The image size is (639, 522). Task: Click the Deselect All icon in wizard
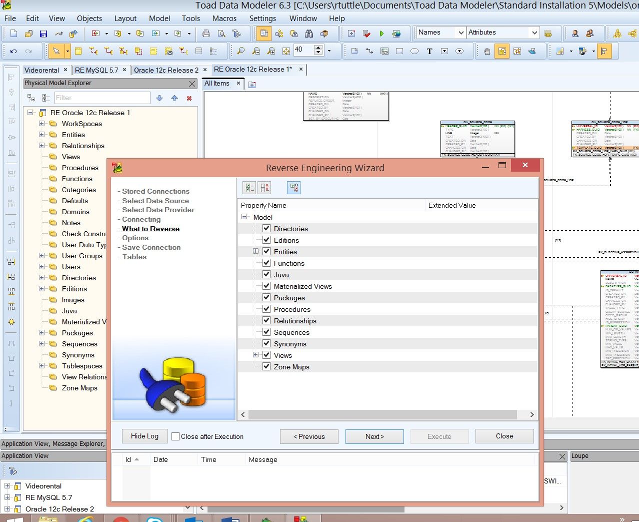[x=264, y=188]
